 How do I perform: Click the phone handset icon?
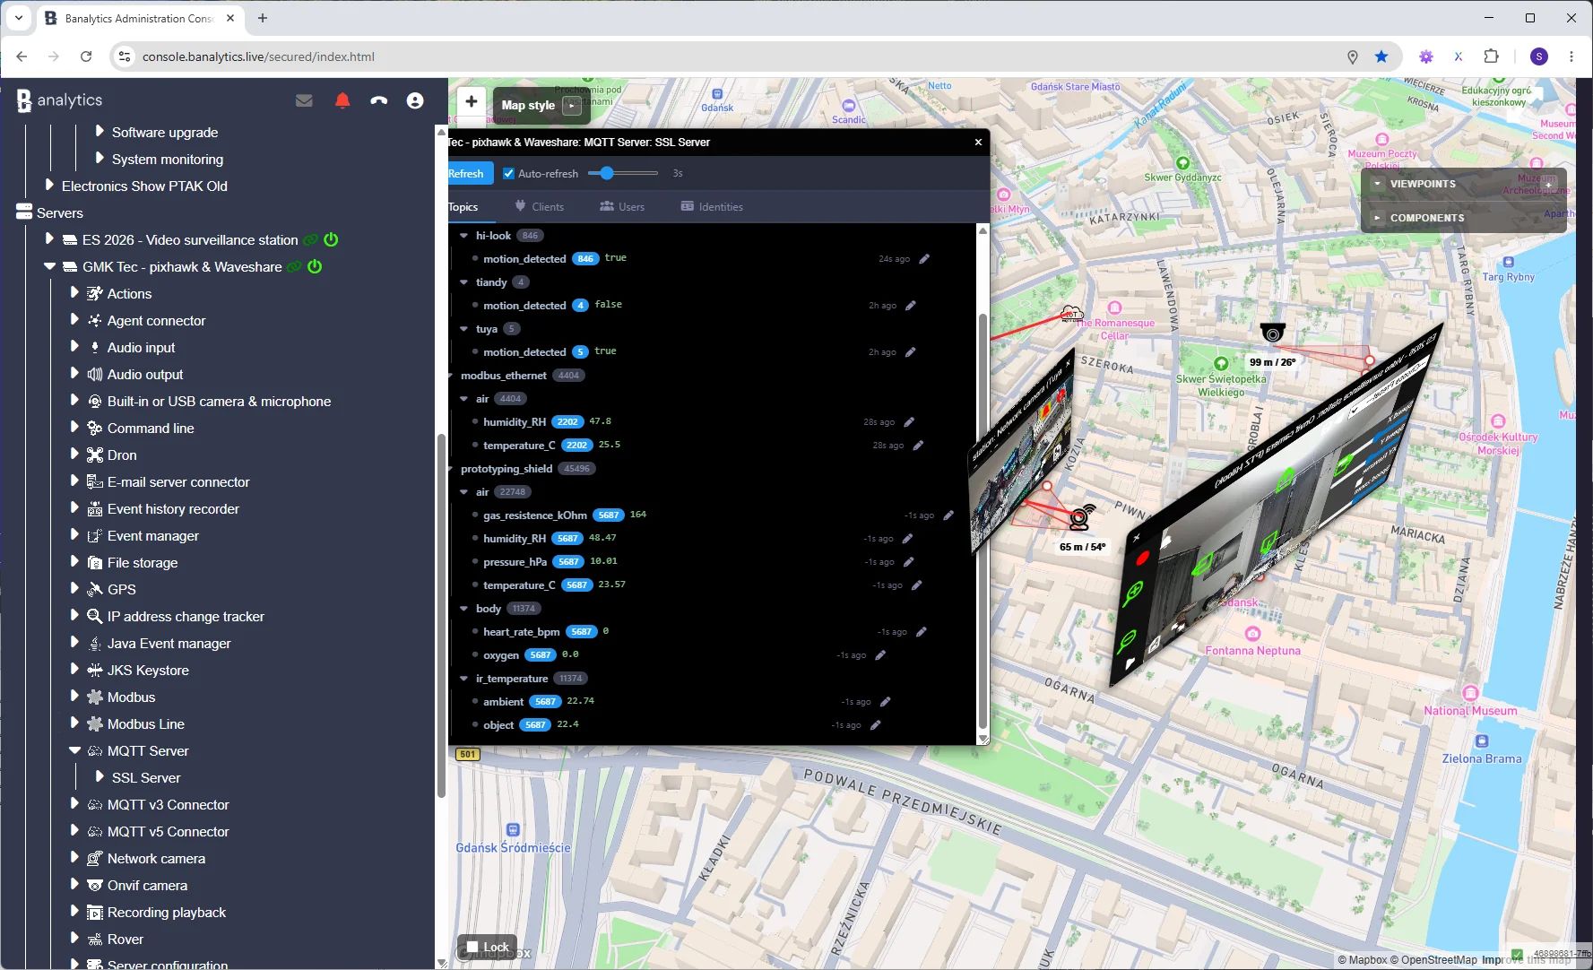(x=378, y=100)
